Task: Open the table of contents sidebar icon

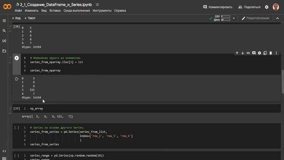Action: [x=4, y=21]
